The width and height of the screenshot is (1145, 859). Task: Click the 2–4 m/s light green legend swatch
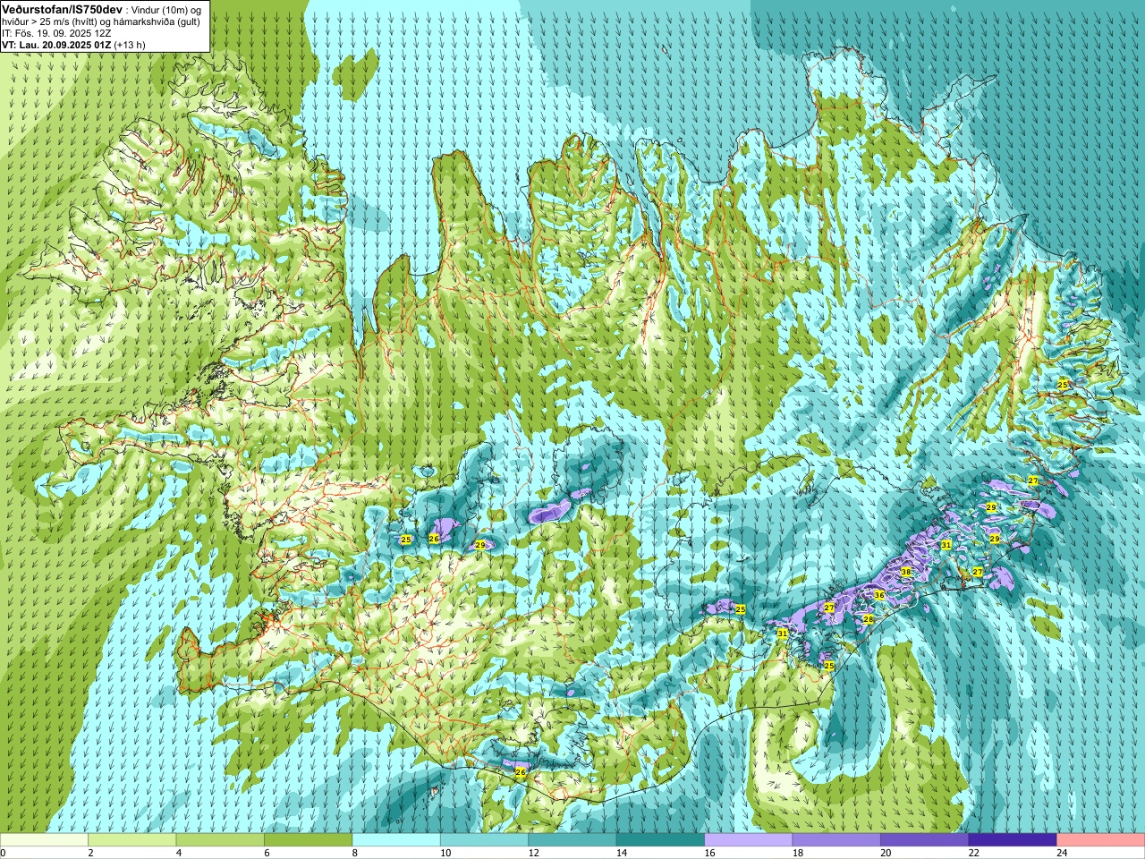pos(131,840)
